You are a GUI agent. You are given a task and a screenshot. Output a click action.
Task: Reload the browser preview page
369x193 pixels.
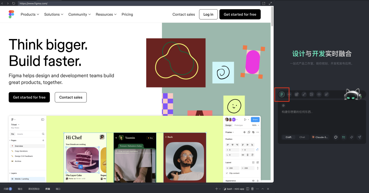pyautogui.click(x=13, y=3)
